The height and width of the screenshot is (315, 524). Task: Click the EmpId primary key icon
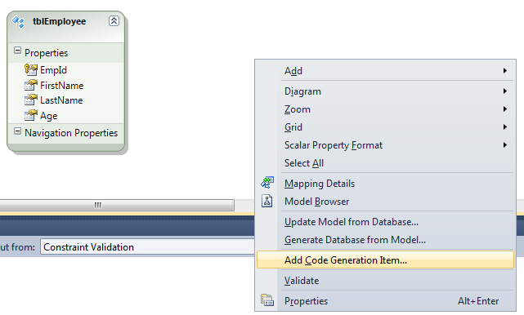point(31,69)
